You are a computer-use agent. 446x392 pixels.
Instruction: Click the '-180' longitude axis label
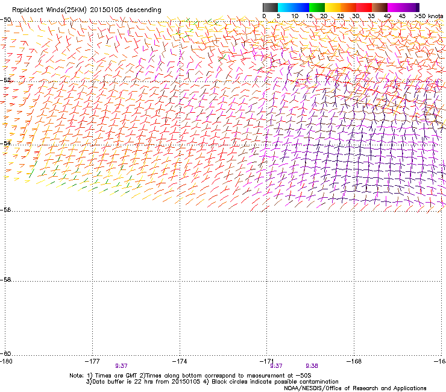point(6,361)
